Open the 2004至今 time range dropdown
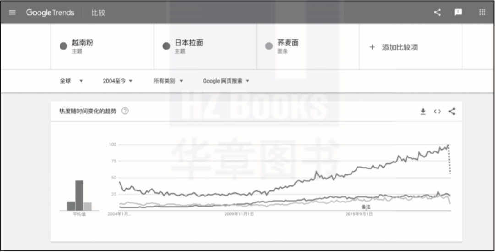Image resolution: width=495 pixels, height=252 pixels. pyautogui.click(x=117, y=81)
